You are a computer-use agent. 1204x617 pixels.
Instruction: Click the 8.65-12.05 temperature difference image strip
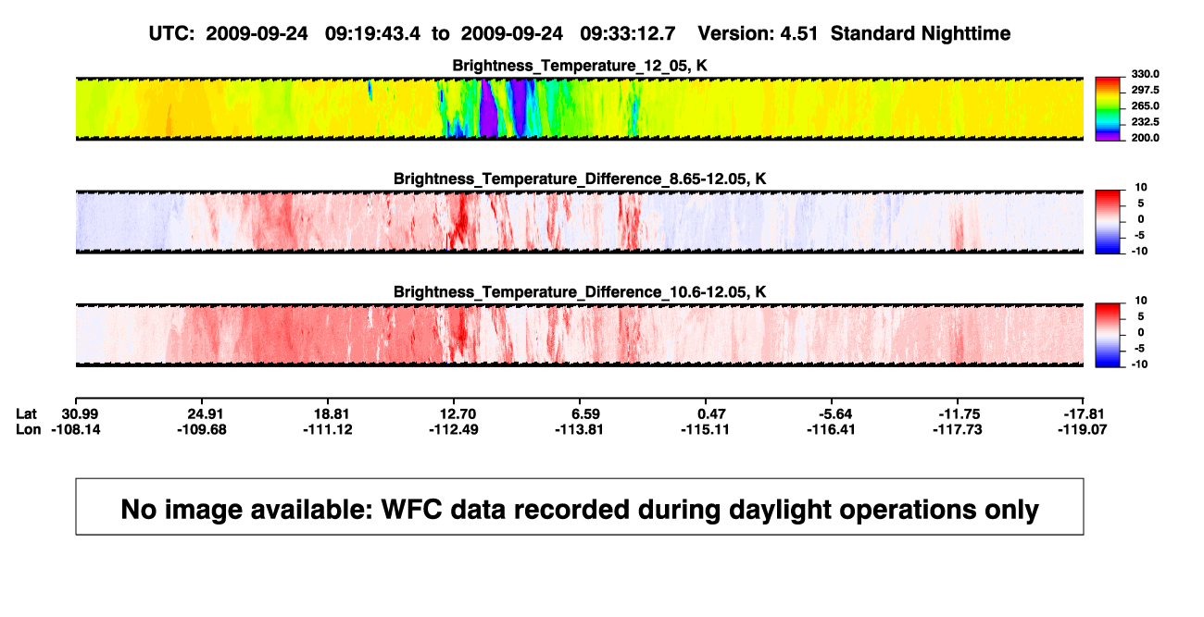(x=580, y=222)
